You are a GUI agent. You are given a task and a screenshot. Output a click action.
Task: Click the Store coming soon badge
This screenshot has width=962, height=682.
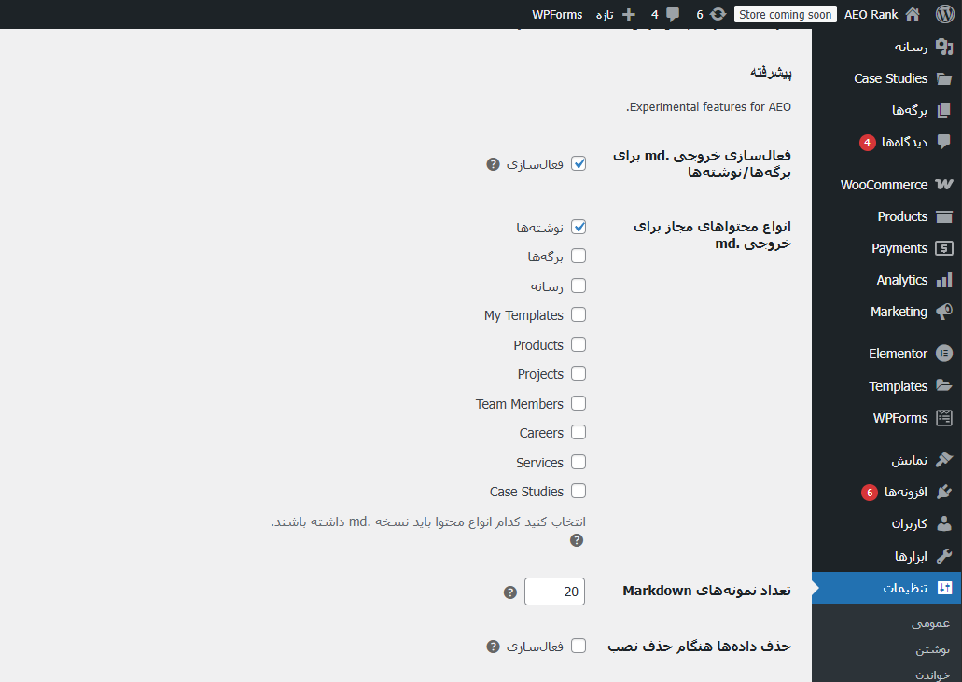click(x=785, y=14)
